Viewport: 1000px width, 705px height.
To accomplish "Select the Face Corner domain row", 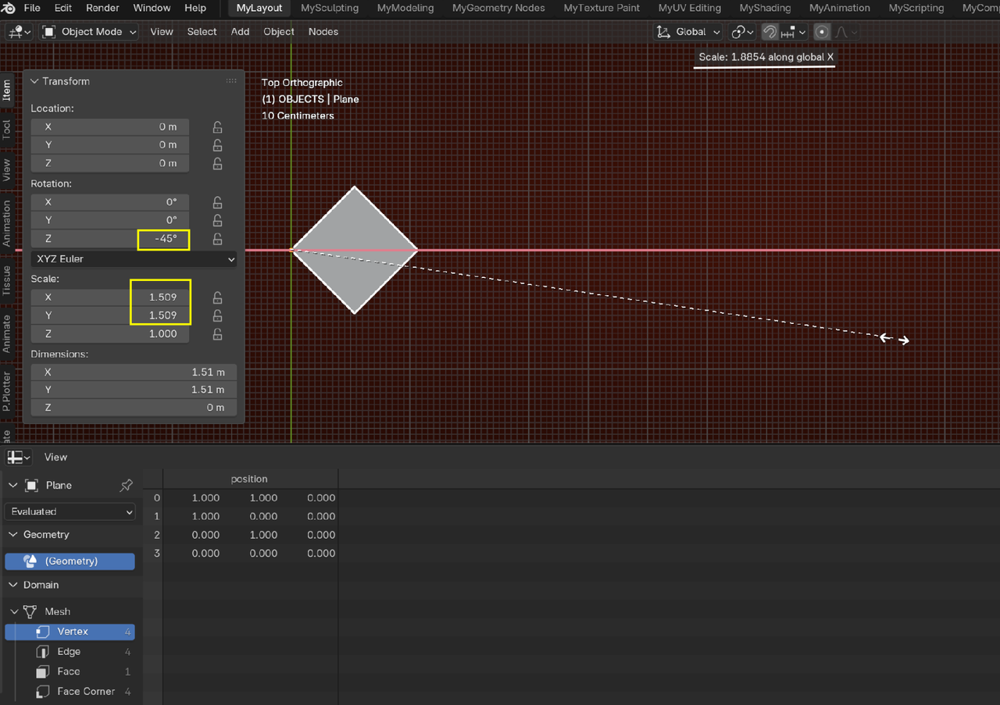I will click(70, 692).
